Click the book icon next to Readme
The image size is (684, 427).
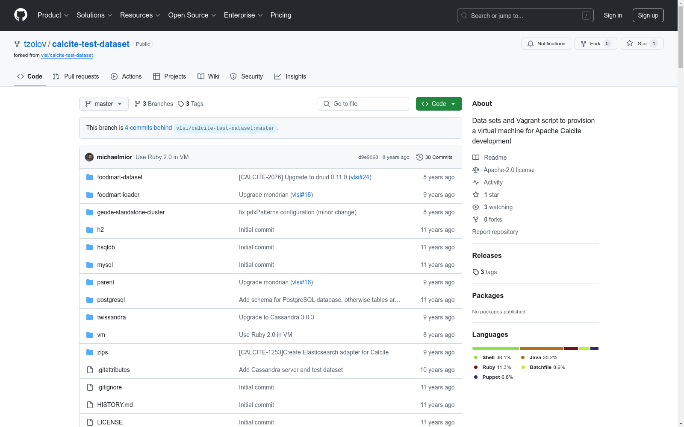[476, 158]
